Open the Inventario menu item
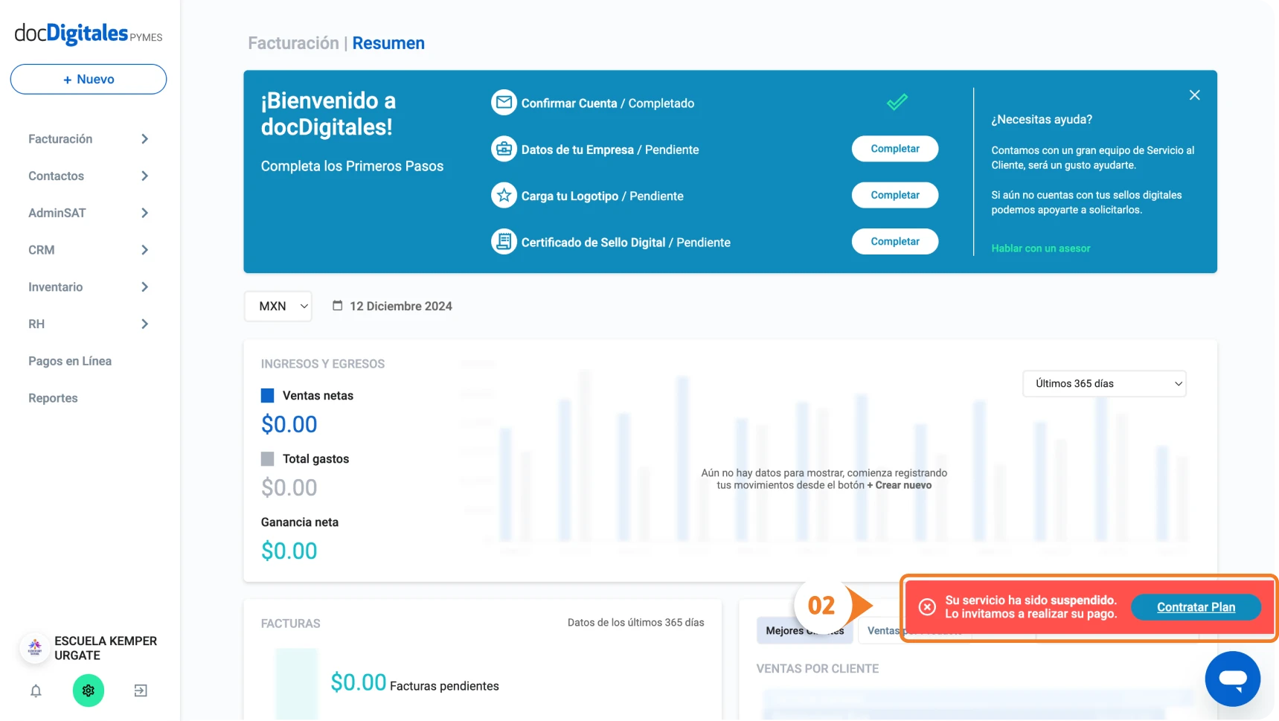Image resolution: width=1279 pixels, height=721 pixels. coord(56,287)
